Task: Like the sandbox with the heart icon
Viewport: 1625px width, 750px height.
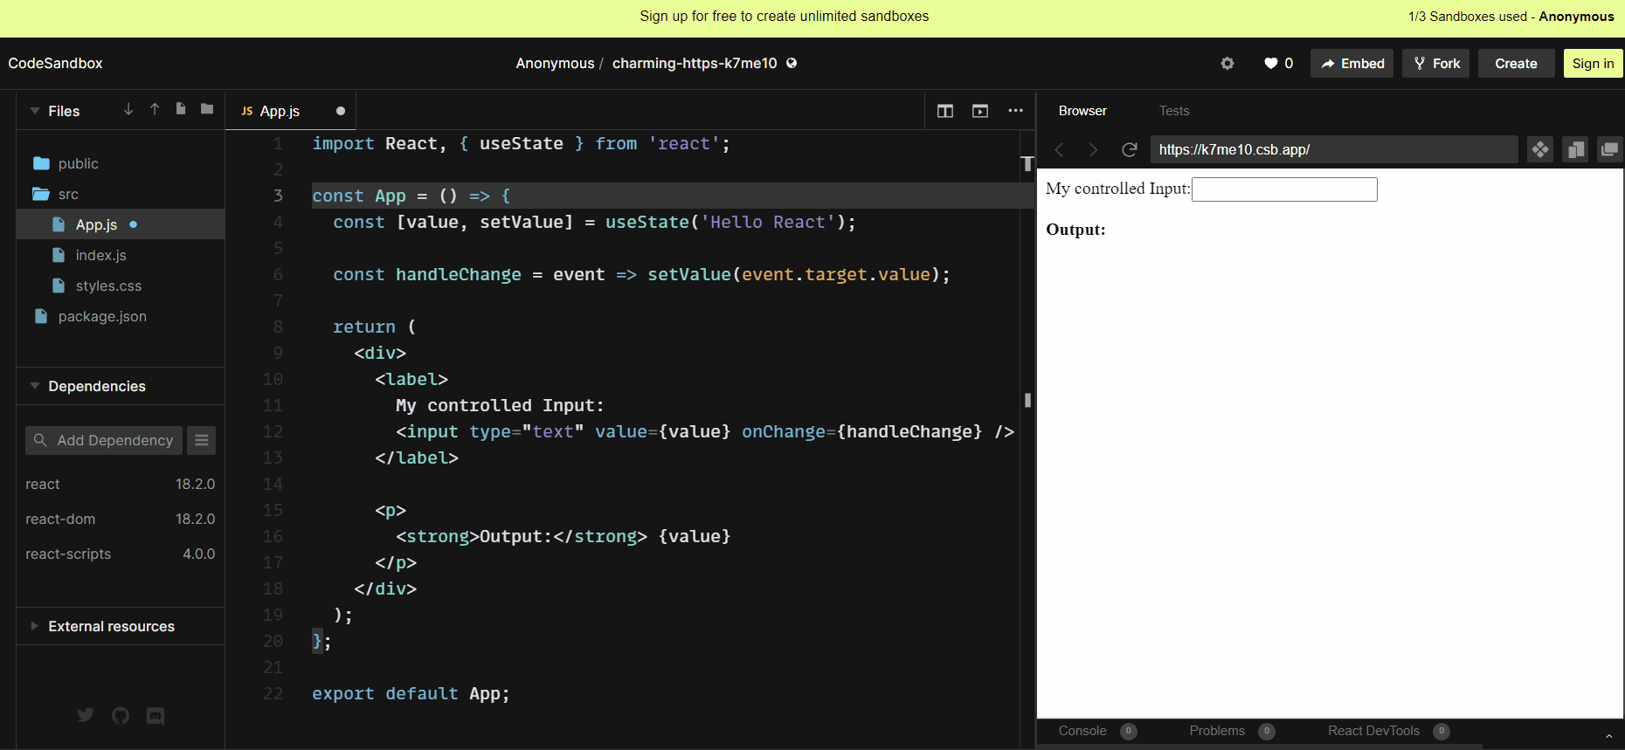Action: point(1271,63)
